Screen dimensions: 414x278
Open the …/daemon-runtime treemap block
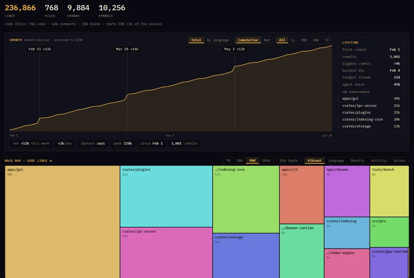(x=302, y=251)
